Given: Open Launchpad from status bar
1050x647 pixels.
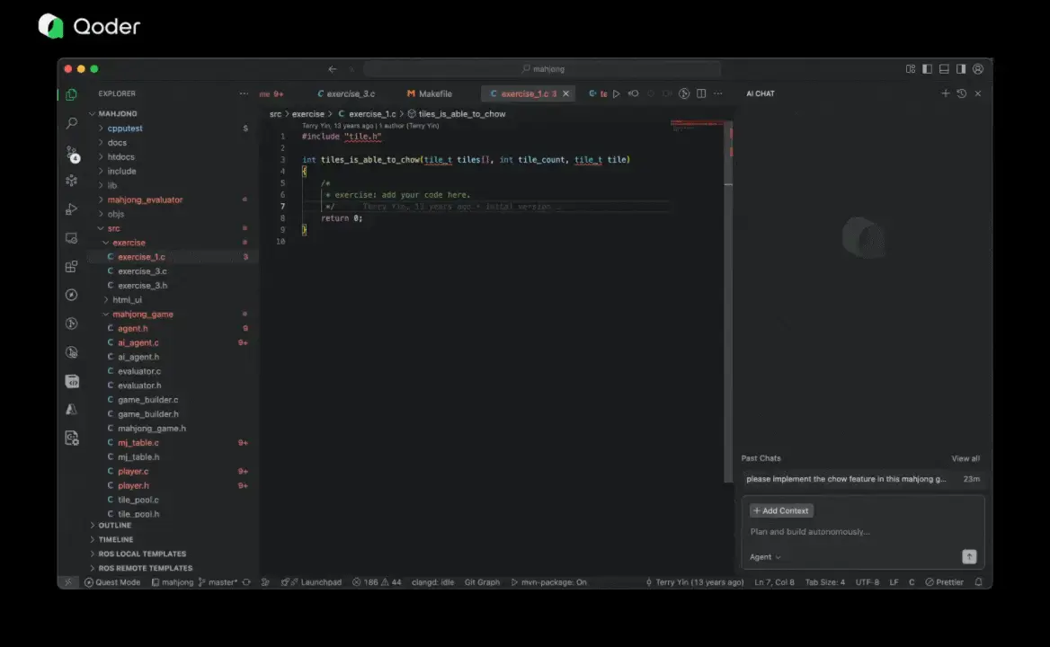Looking at the screenshot, I should 311,582.
